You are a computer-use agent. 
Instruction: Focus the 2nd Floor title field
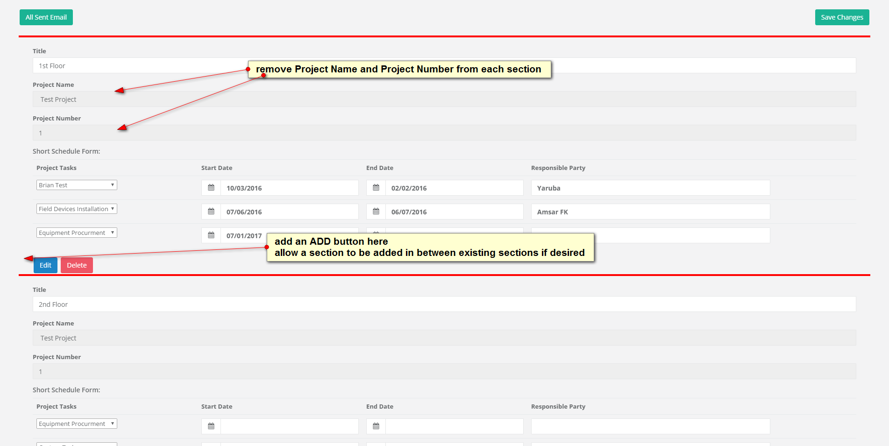point(444,304)
